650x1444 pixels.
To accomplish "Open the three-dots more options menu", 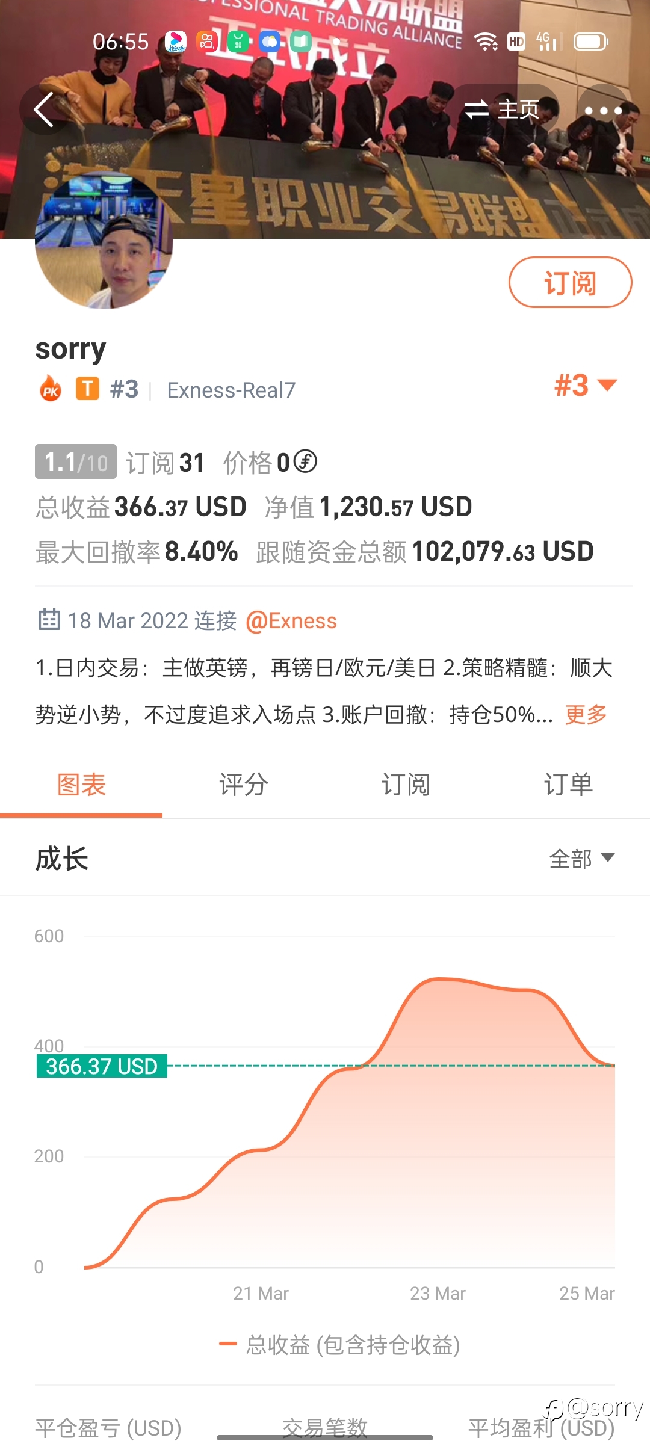I will pyautogui.click(x=603, y=110).
